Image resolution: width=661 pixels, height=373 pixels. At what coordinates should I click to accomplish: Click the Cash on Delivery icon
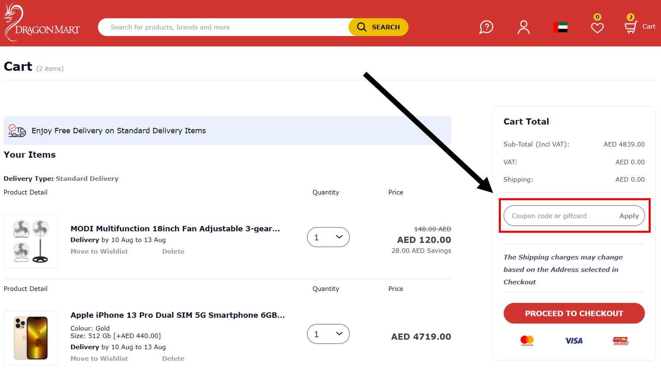(619, 340)
